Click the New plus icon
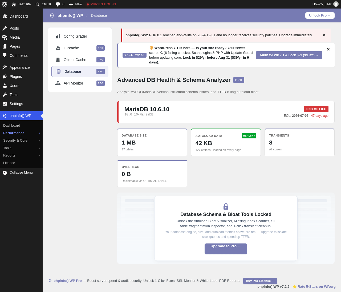 pos(71,4)
